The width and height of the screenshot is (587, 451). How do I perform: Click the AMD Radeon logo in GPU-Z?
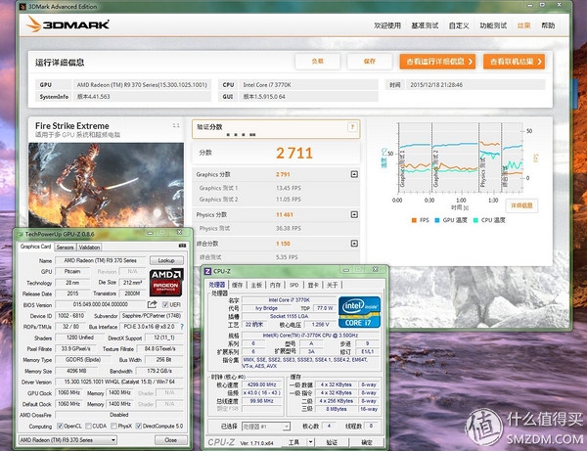point(166,282)
